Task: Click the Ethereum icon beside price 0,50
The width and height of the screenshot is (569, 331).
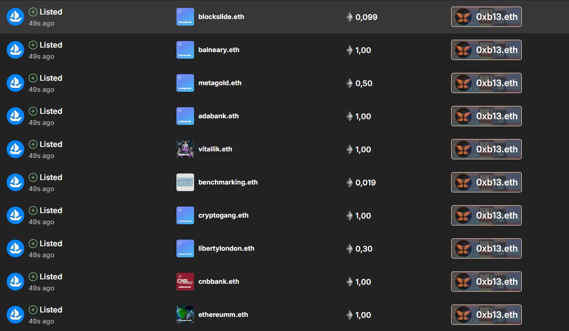Action: point(349,83)
